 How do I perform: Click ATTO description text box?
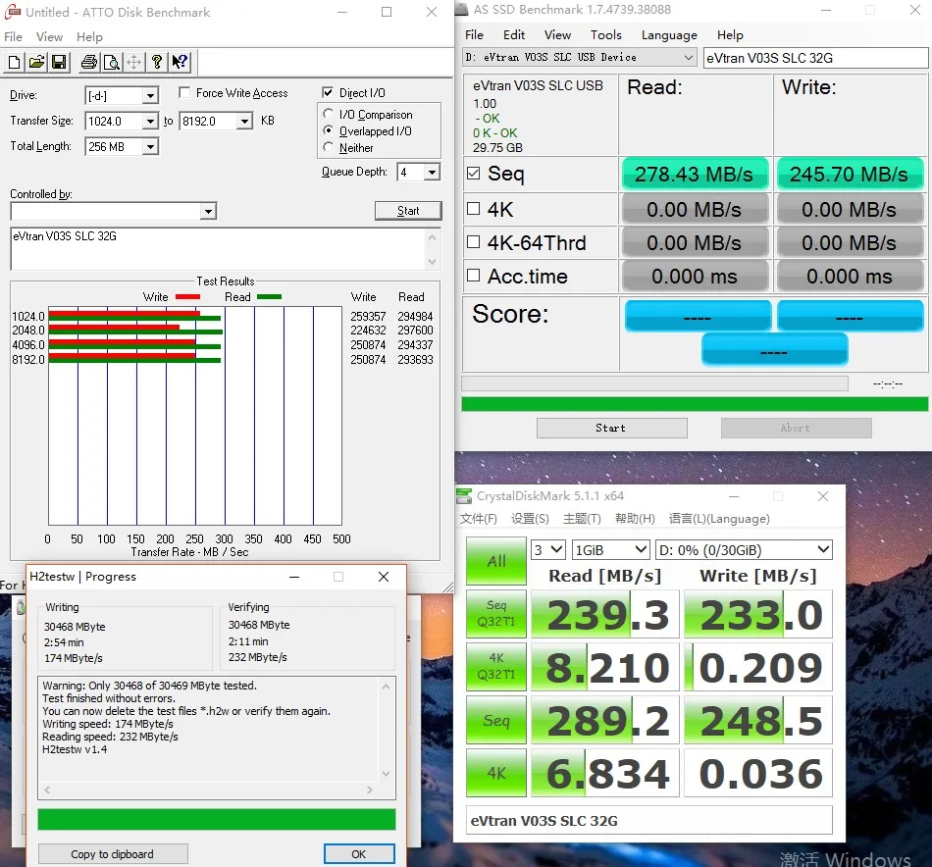[x=217, y=249]
